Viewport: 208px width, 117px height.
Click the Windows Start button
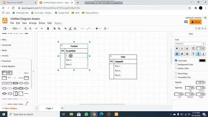(4, 114)
